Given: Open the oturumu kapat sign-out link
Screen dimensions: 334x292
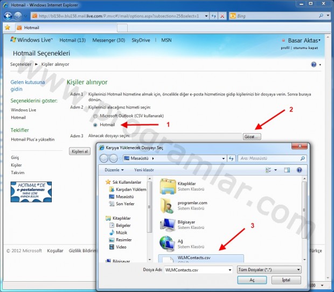Looking at the screenshot, I should (x=305, y=48).
